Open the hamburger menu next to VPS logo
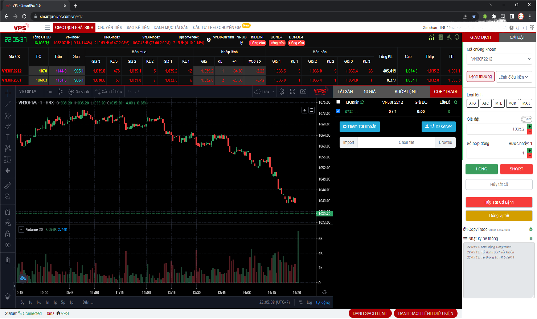 pos(48,28)
